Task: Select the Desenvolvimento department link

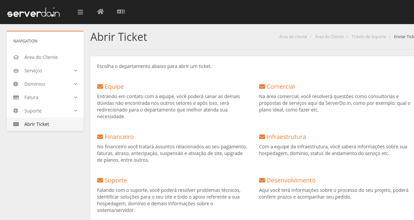Action: (x=291, y=180)
